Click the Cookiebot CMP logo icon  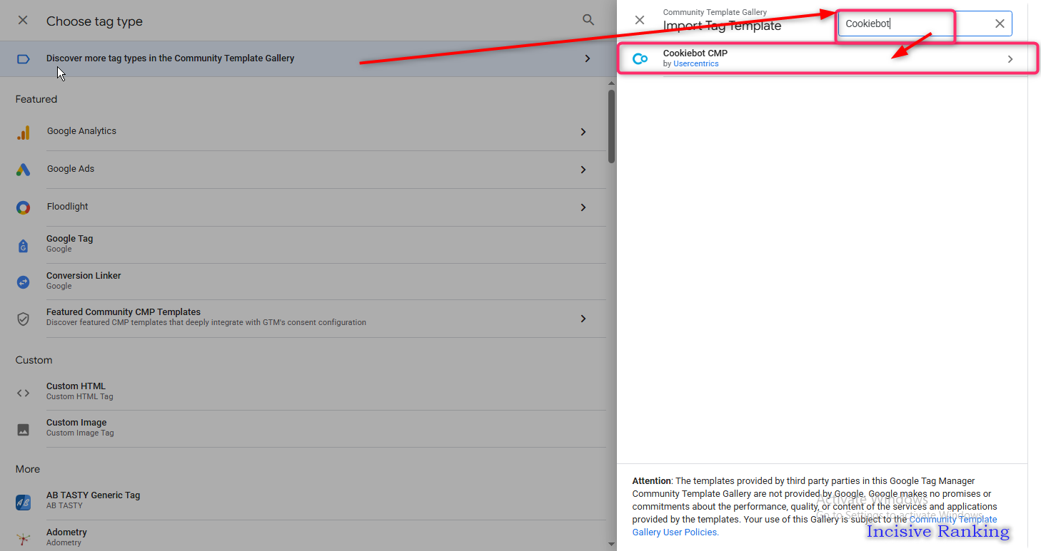point(640,58)
